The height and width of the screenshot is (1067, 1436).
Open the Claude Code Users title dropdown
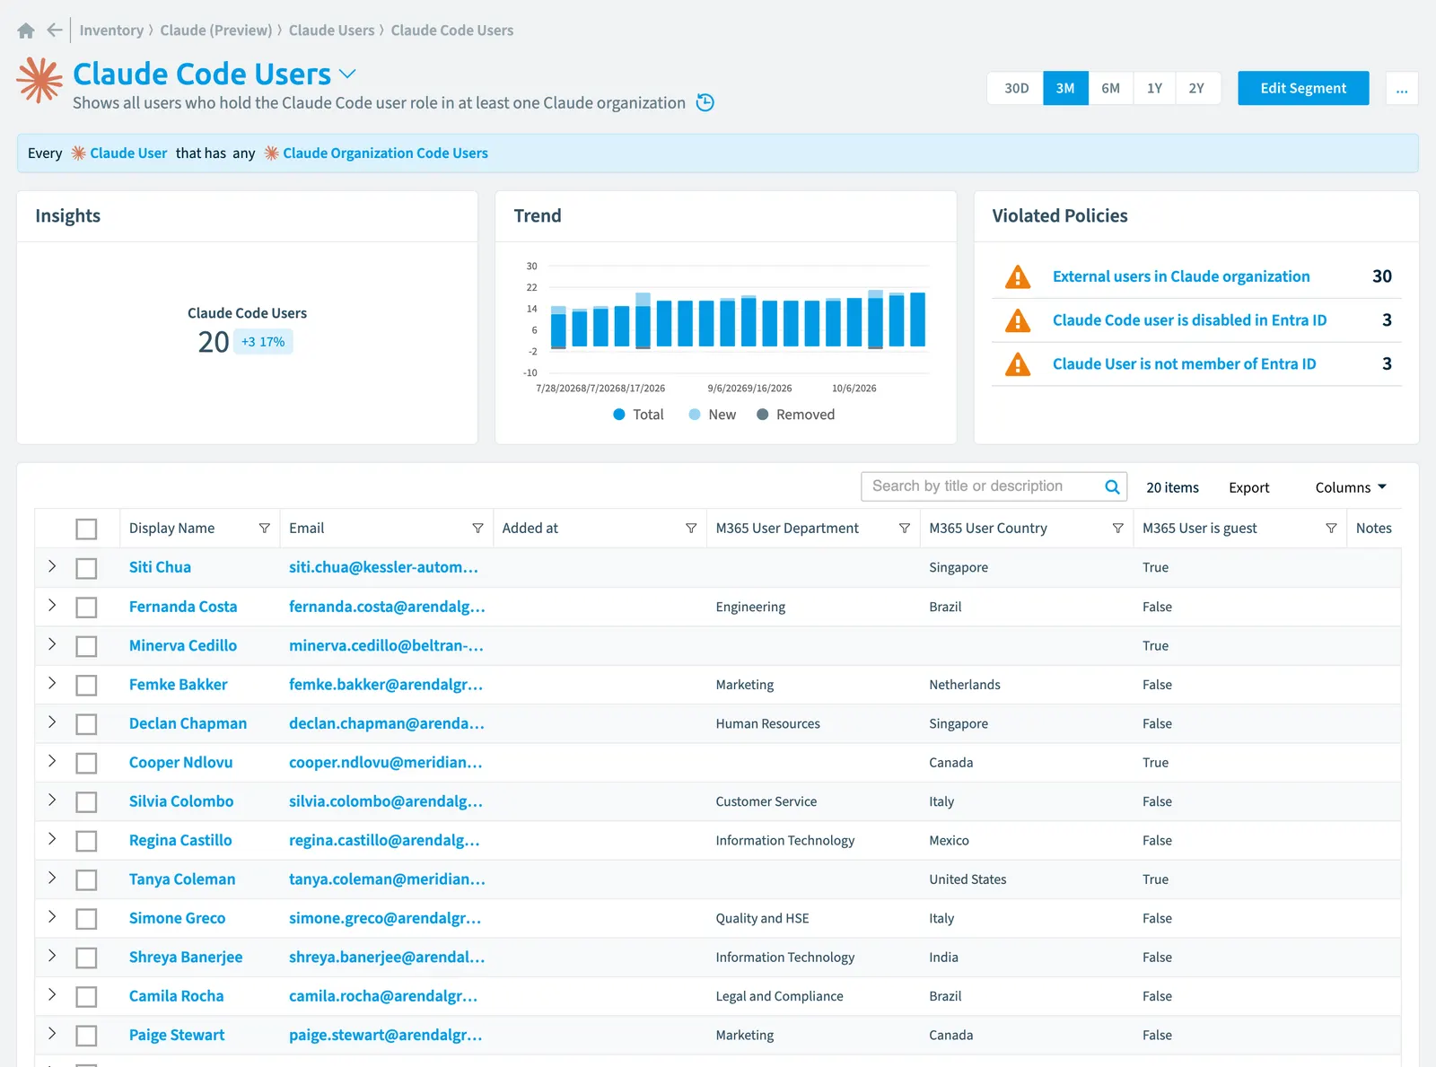(347, 74)
